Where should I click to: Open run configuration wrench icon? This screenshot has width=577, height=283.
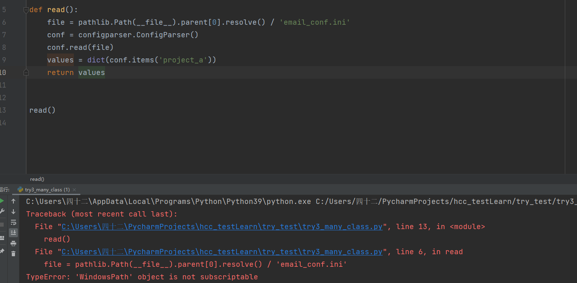[x=2, y=211]
